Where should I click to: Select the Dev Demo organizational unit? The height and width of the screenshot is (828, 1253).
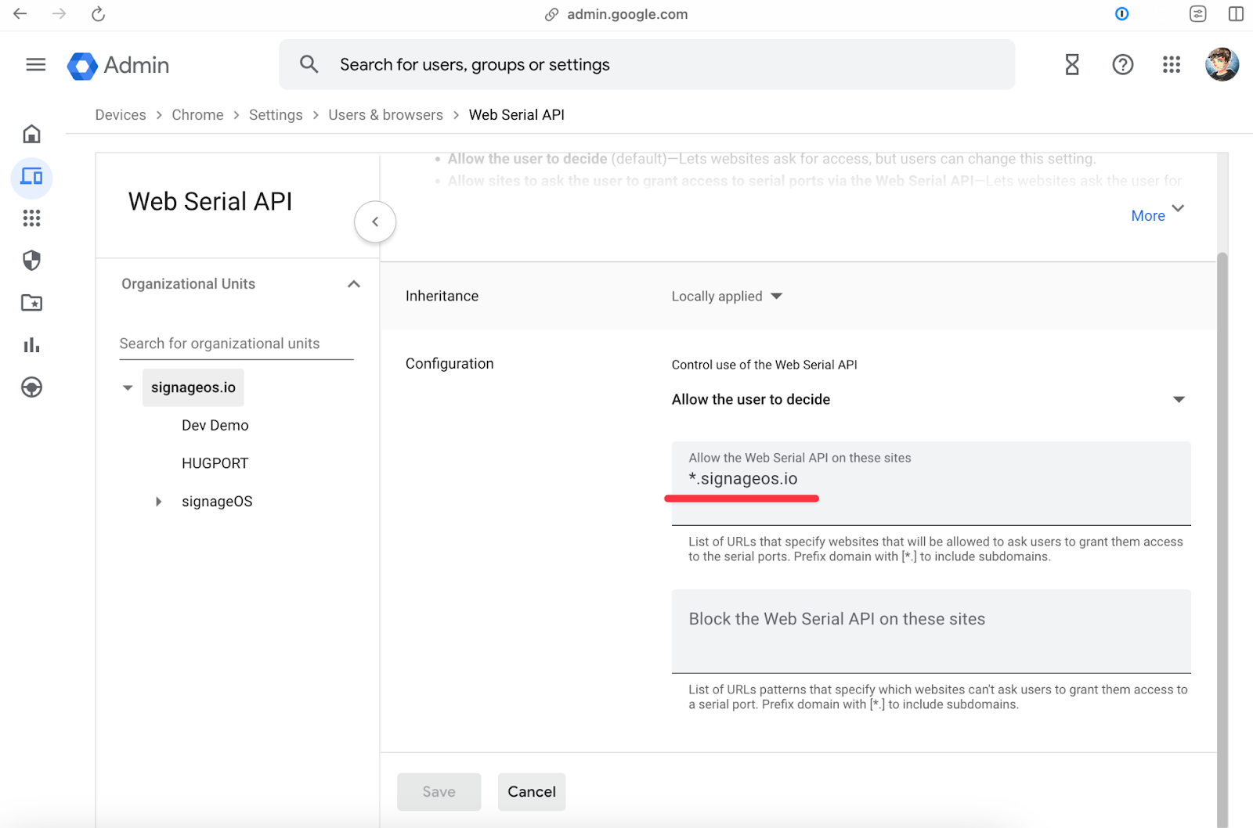point(215,426)
